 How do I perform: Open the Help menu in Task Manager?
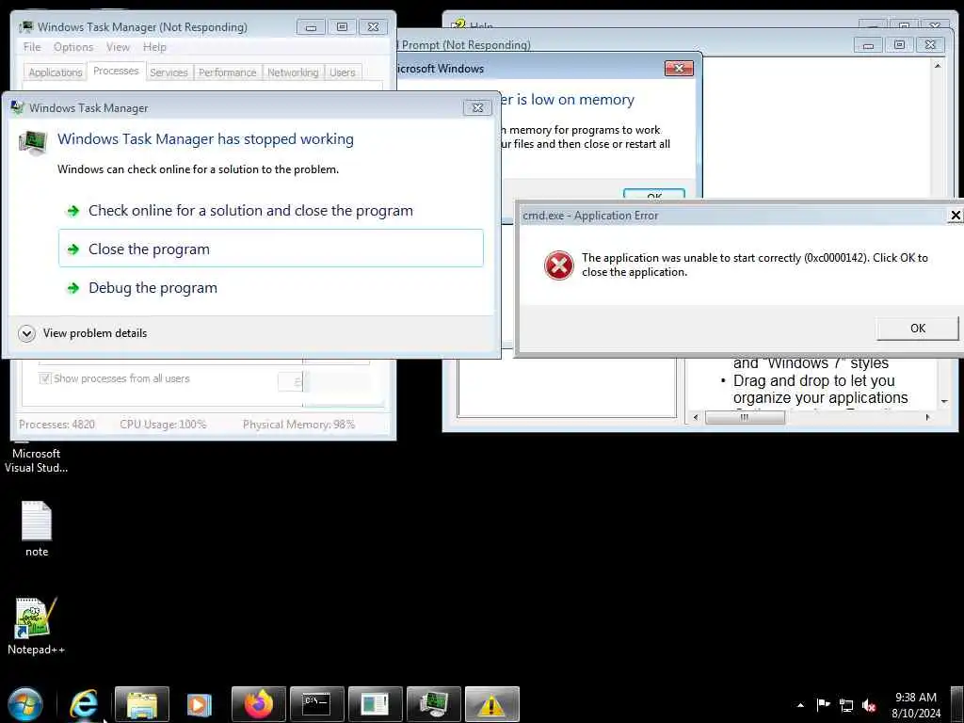click(x=154, y=47)
